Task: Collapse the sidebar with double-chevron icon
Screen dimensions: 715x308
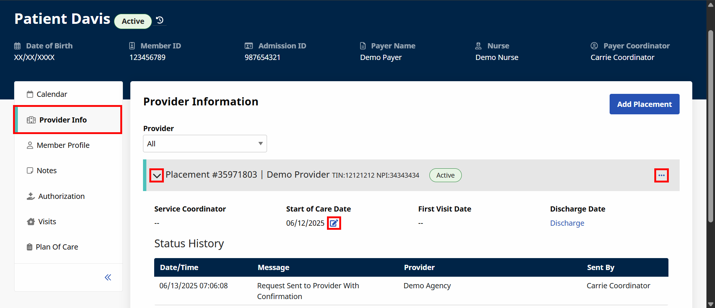Action: point(108,277)
